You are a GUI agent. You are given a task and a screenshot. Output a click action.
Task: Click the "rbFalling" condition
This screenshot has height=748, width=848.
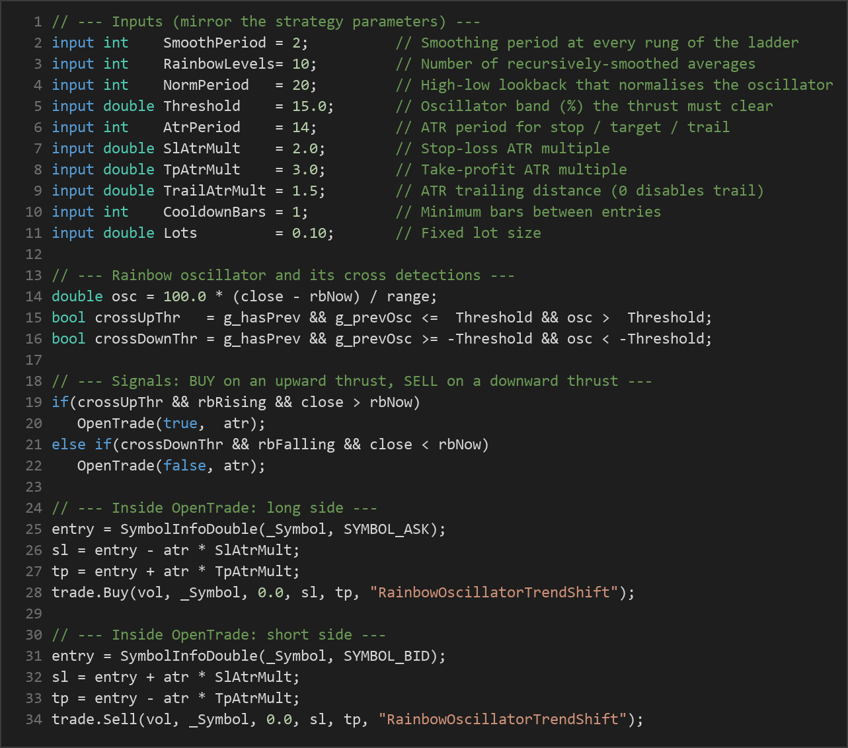click(x=296, y=445)
